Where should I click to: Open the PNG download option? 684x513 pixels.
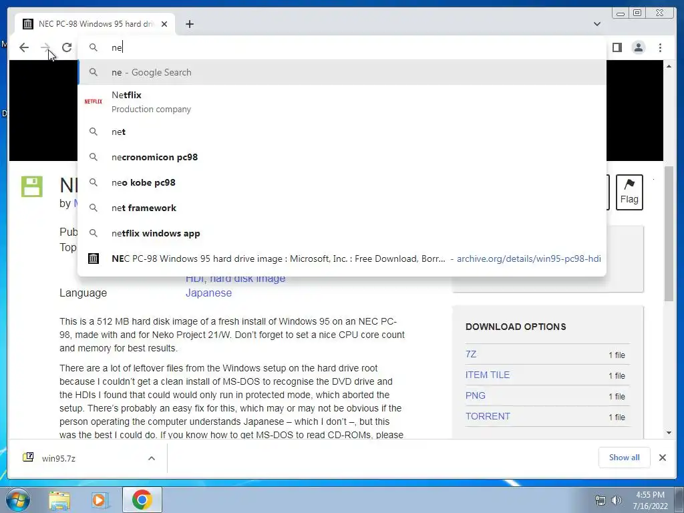point(475,395)
